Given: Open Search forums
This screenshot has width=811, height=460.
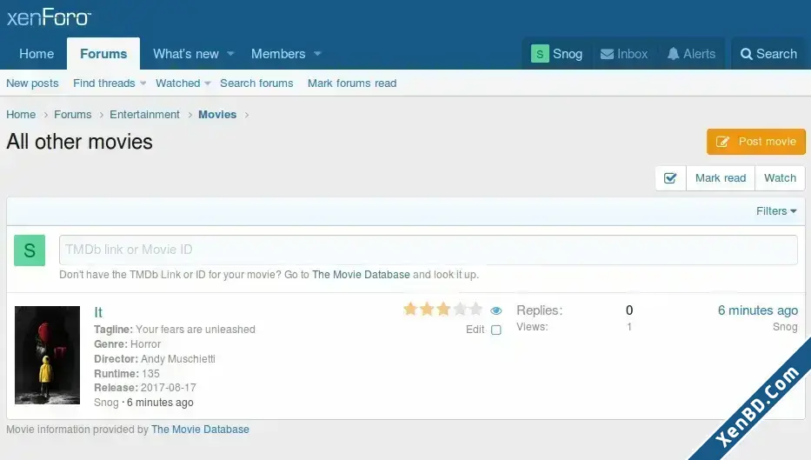Looking at the screenshot, I should coord(256,83).
